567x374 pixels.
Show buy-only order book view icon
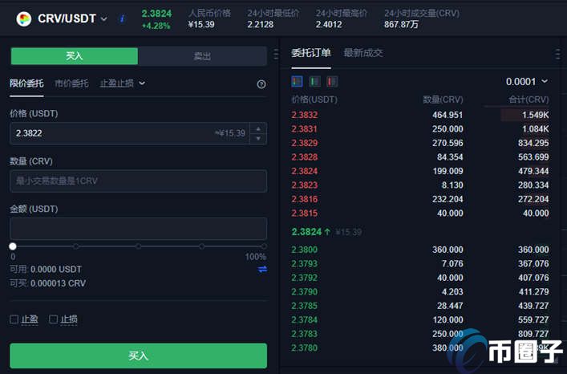tap(314, 81)
